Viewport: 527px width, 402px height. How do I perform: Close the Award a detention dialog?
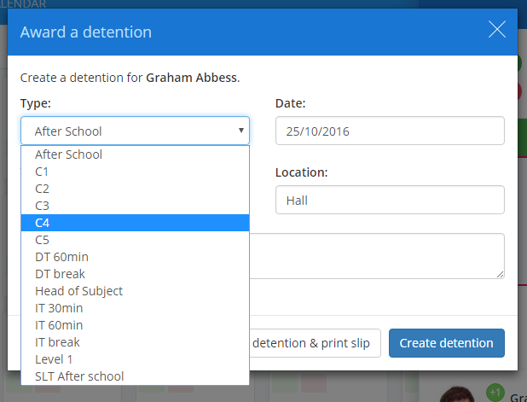coord(497,29)
